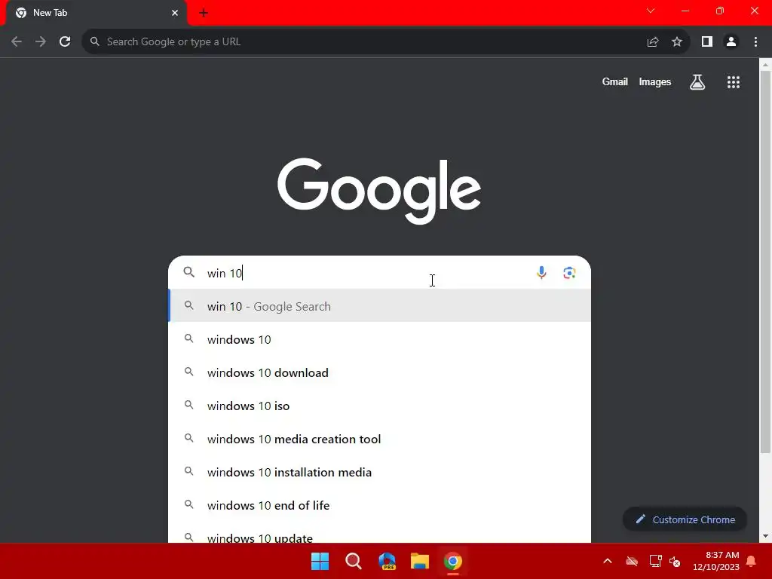Open Chrome's side panel
Screen dimensions: 772x579
click(x=707, y=42)
